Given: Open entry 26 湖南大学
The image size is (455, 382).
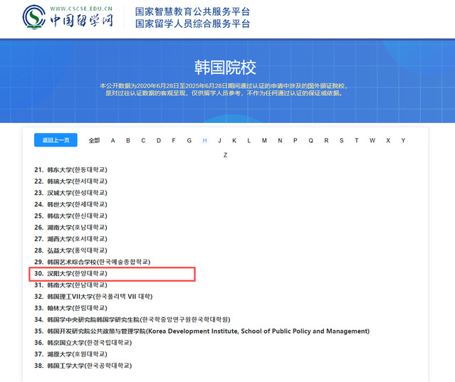Looking at the screenshot, I should pos(70,227).
